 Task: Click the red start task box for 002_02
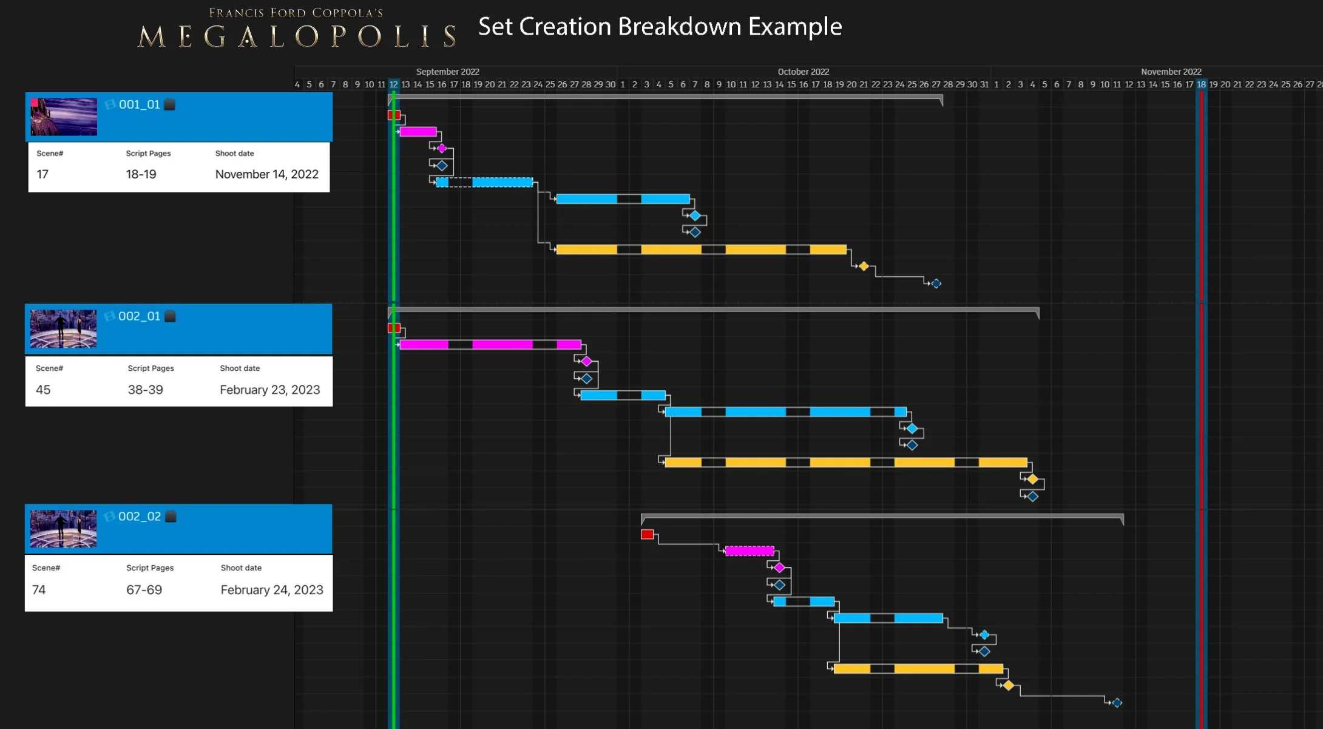[647, 535]
